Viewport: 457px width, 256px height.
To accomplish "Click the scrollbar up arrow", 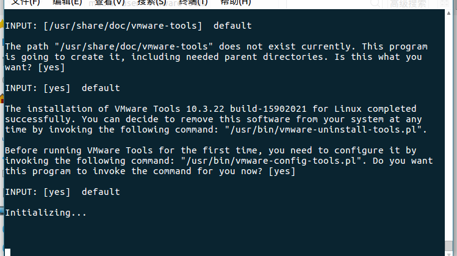I will pyautogui.click(x=448, y=13).
